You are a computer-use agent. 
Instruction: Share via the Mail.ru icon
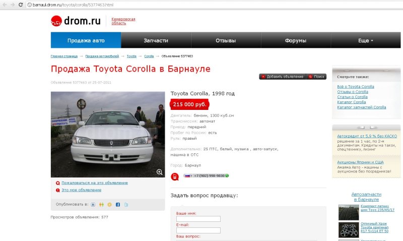(109, 205)
